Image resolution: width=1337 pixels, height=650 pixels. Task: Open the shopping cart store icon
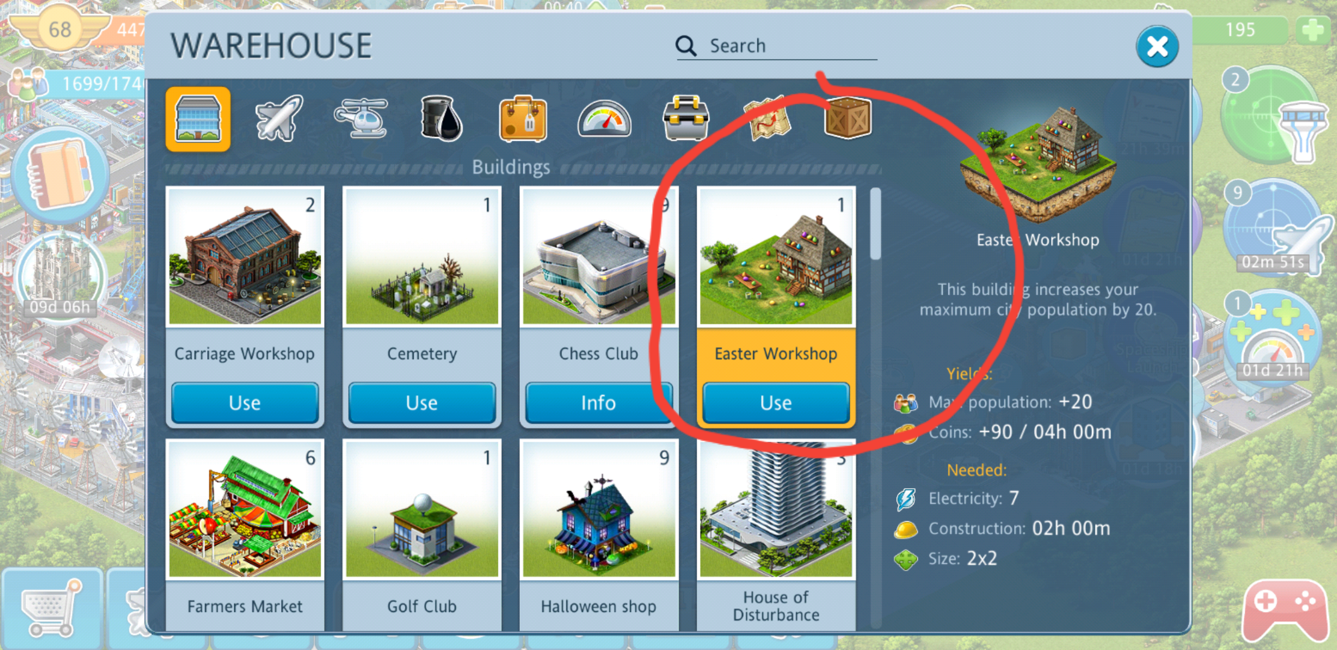[51, 608]
